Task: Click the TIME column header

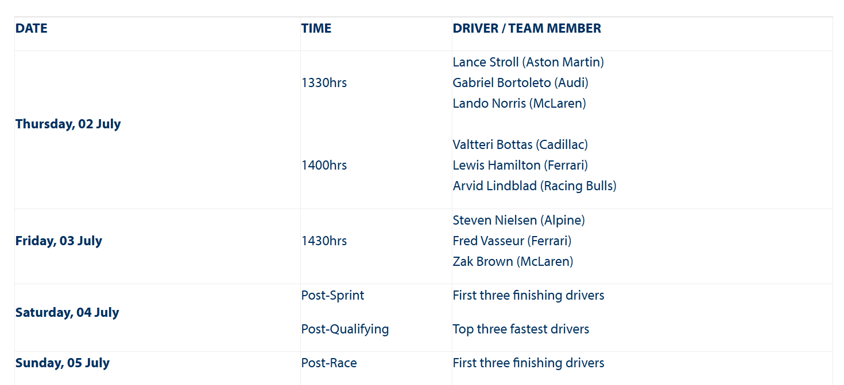Action: (x=316, y=28)
